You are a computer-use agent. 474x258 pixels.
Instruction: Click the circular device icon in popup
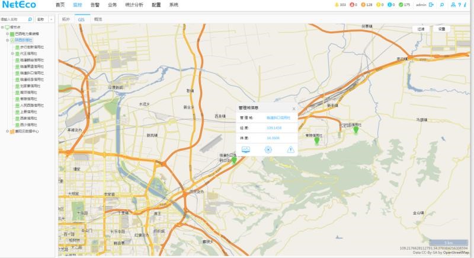(x=268, y=149)
